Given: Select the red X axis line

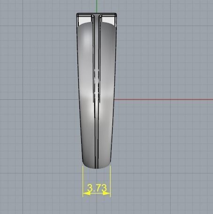Looking at the screenshot, I should coord(163,99).
